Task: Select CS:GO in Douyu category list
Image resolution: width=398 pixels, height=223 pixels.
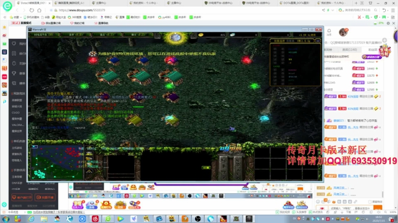Action: coord(15,113)
